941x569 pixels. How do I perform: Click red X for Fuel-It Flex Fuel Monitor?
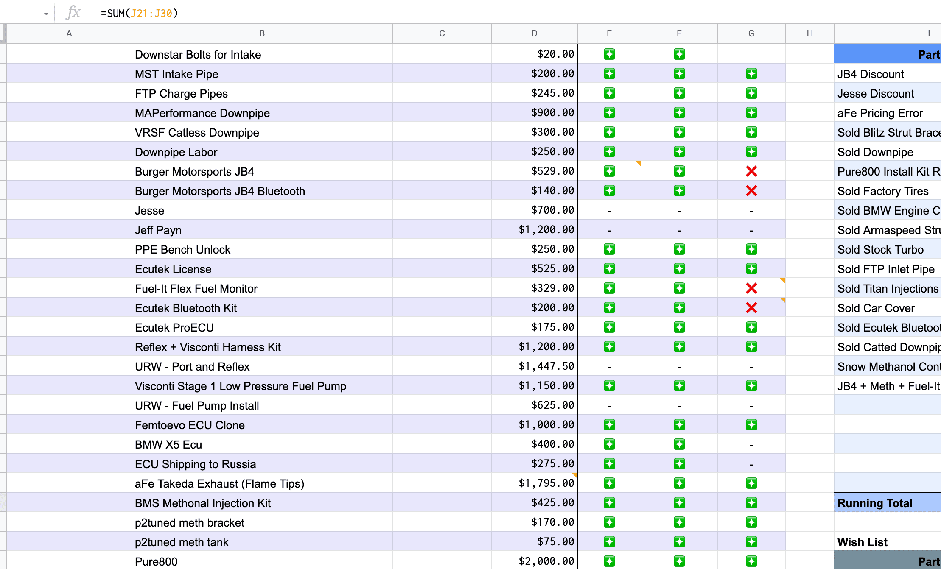[751, 288]
